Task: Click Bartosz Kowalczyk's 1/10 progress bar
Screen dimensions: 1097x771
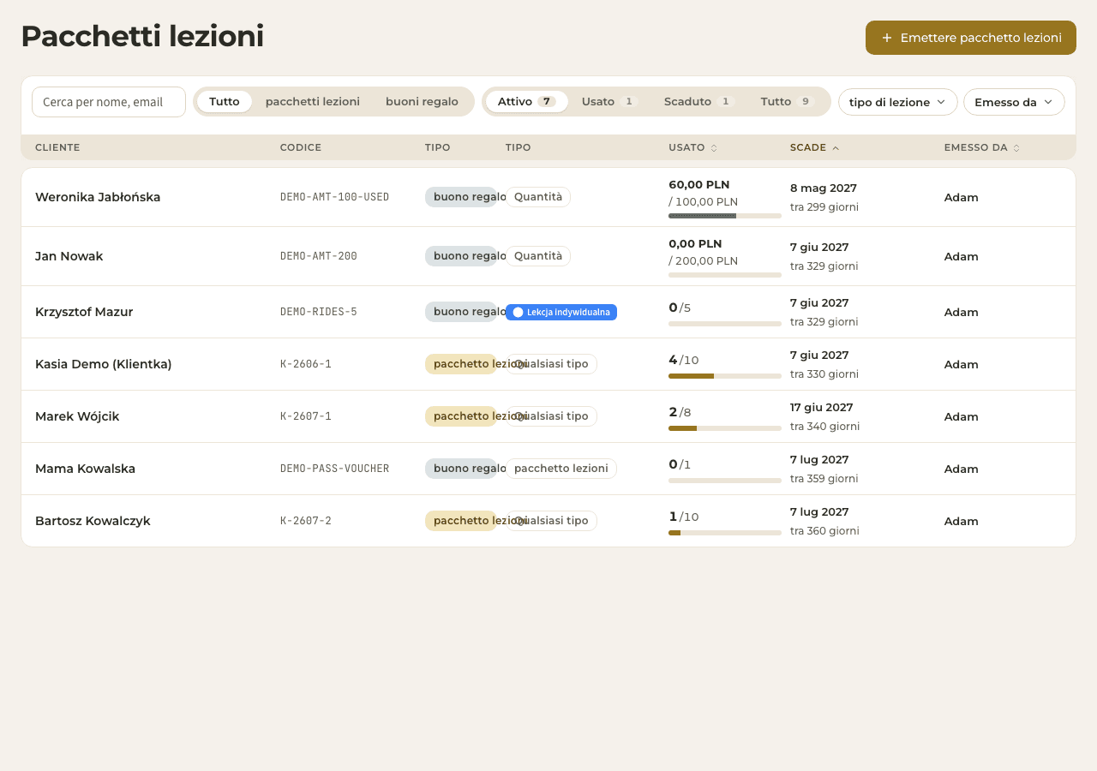Action: click(x=725, y=533)
